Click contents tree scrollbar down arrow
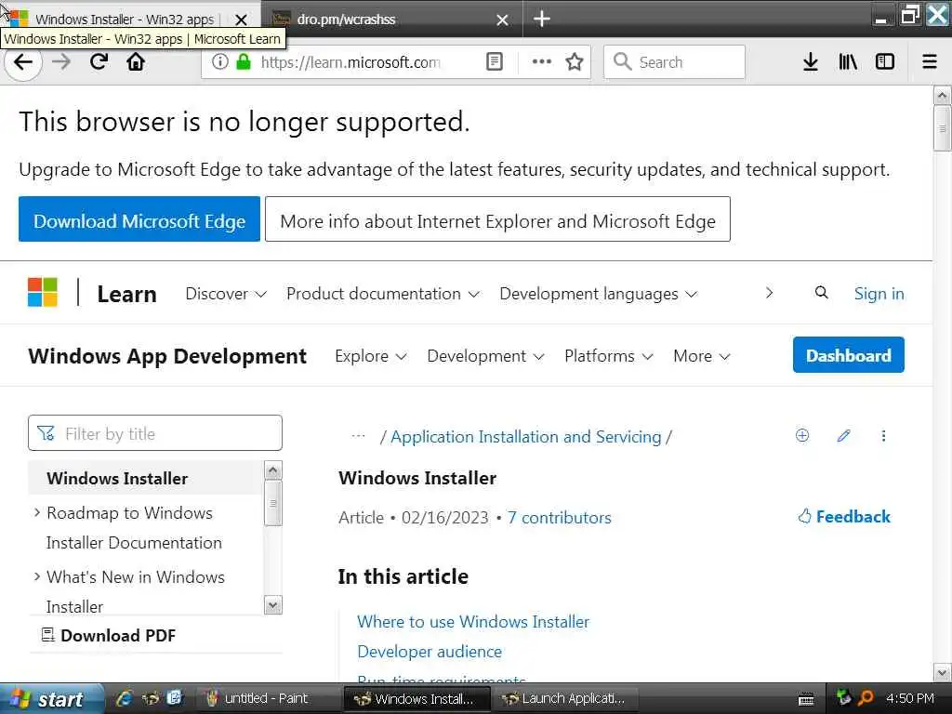952x714 pixels. 272,605
